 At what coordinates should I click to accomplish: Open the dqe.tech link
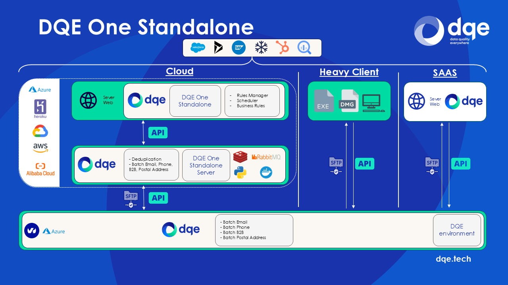[454, 259]
